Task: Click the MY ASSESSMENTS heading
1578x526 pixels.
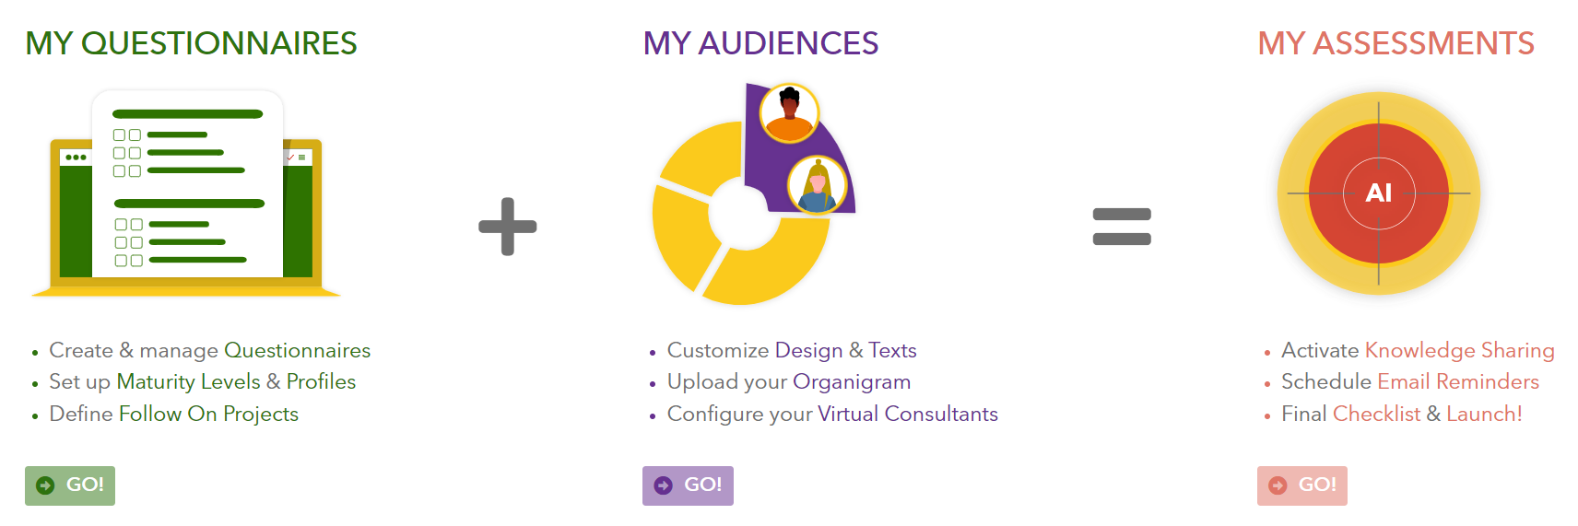Action: coord(1395,43)
